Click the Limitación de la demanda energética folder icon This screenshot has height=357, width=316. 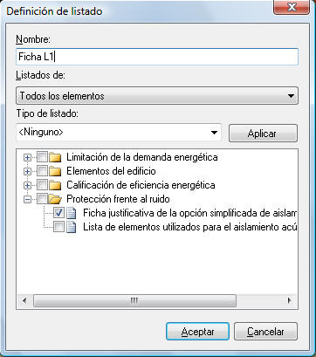click(x=55, y=158)
